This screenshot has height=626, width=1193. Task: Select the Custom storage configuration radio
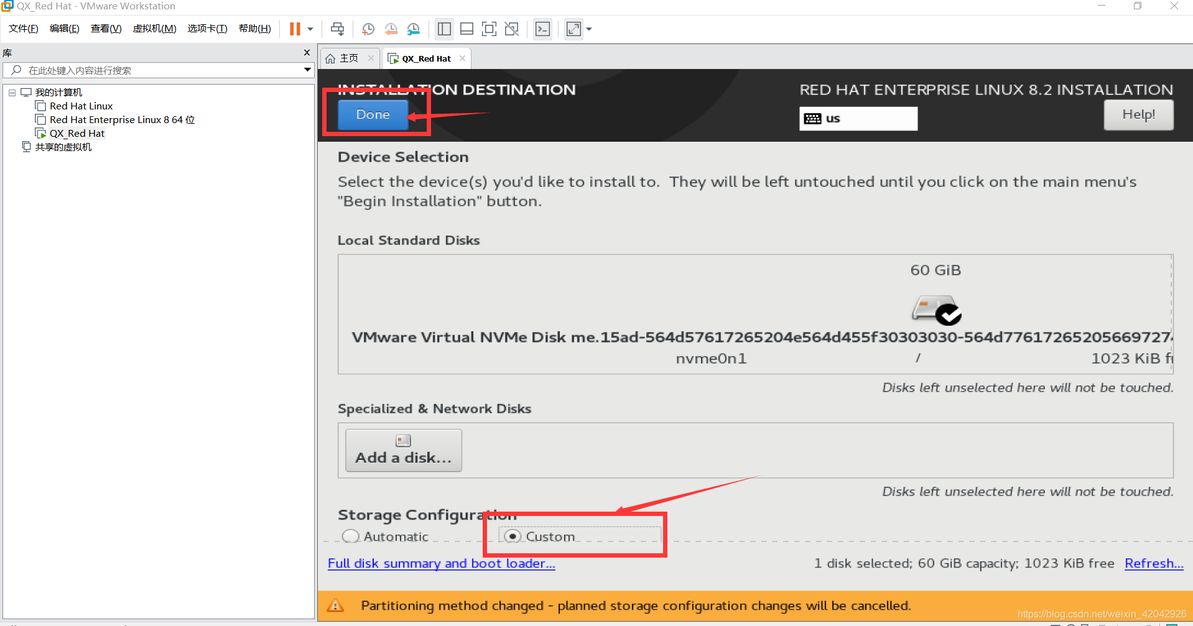click(x=512, y=536)
